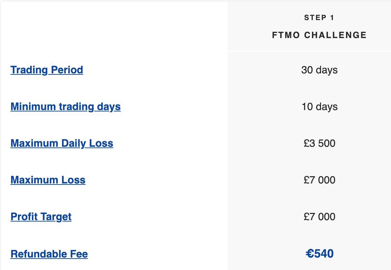Click the 10 days minimum trading value
Viewport: 391px width, 270px height.
click(320, 107)
